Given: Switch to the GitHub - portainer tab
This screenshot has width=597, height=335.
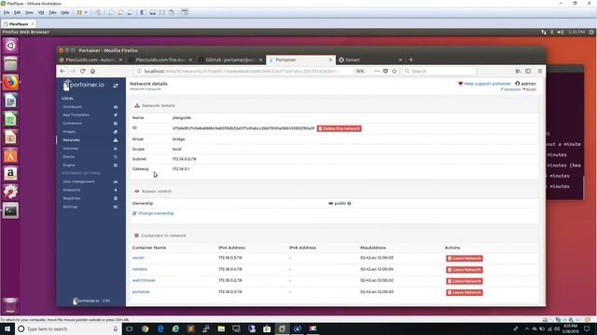Looking at the screenshot, I should tap(230, 60).
